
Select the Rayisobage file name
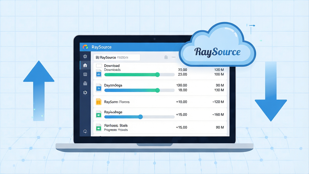tap(113, 112)
